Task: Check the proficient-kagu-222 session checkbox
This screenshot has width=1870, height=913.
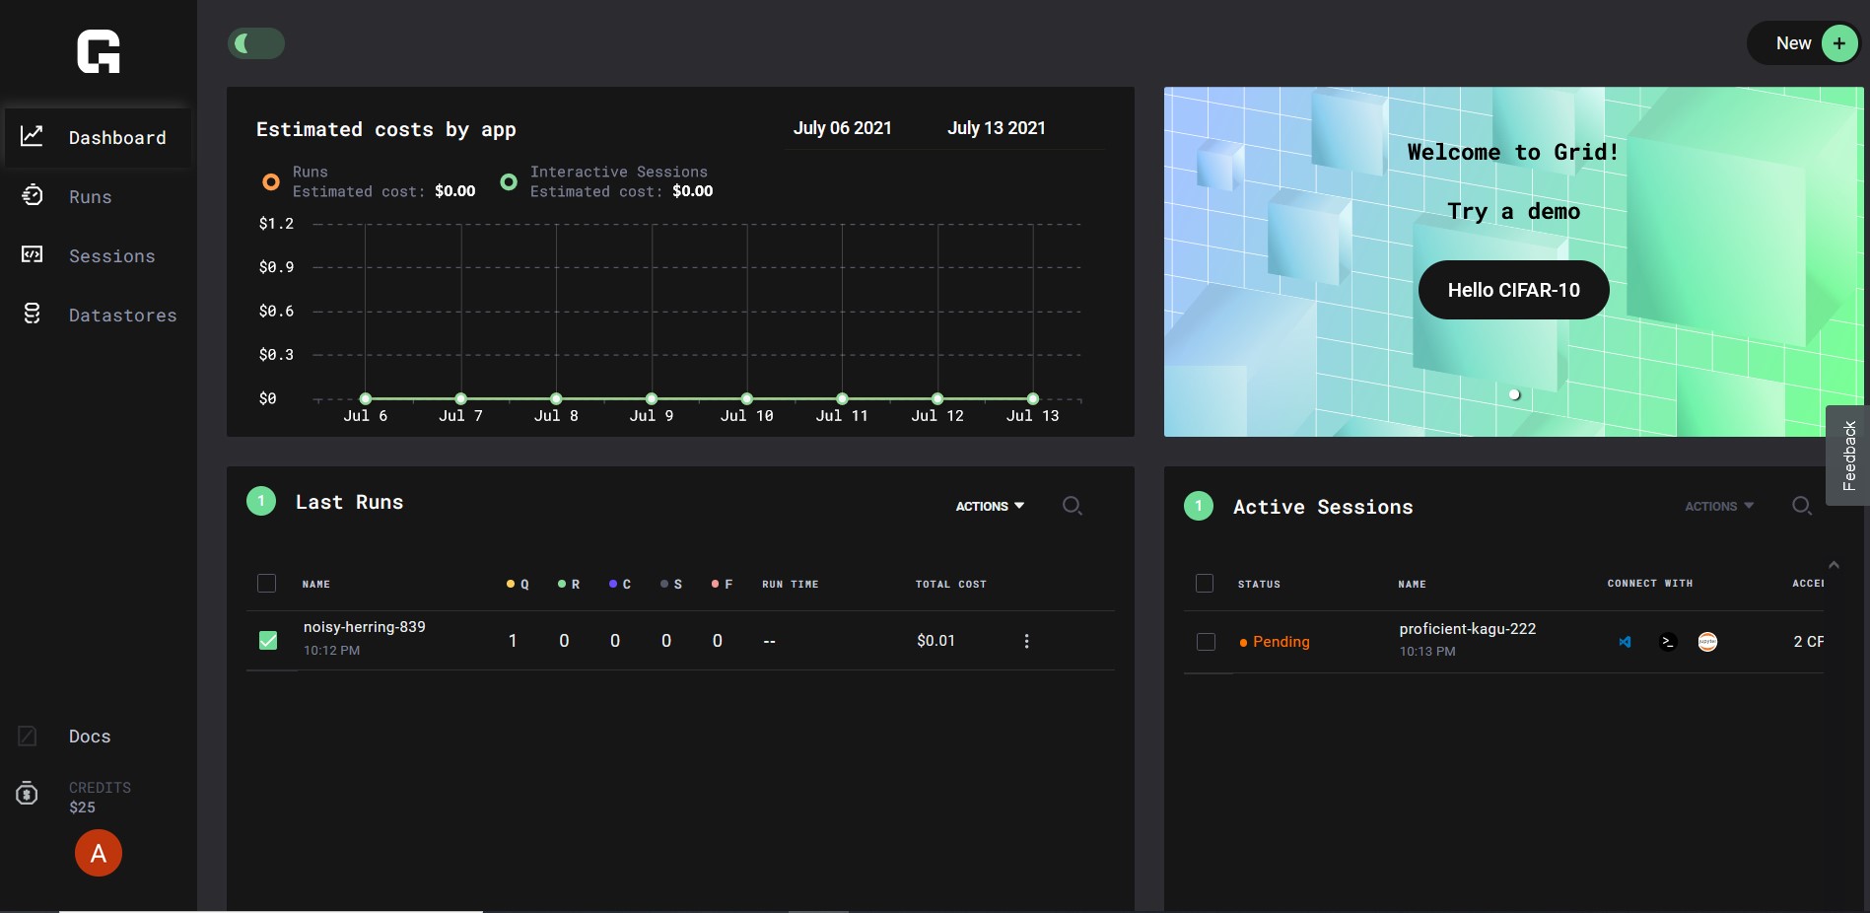Action: (1206, 642)
